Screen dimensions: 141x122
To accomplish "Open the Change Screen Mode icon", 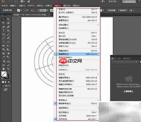I will 6,89.
